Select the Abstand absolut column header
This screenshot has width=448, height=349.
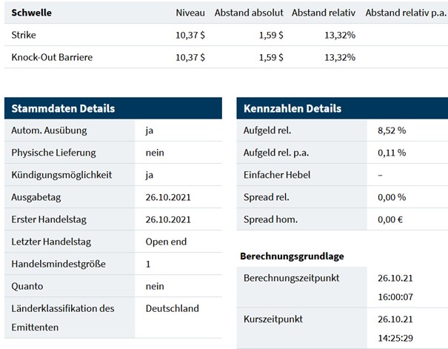coord(248,13)
